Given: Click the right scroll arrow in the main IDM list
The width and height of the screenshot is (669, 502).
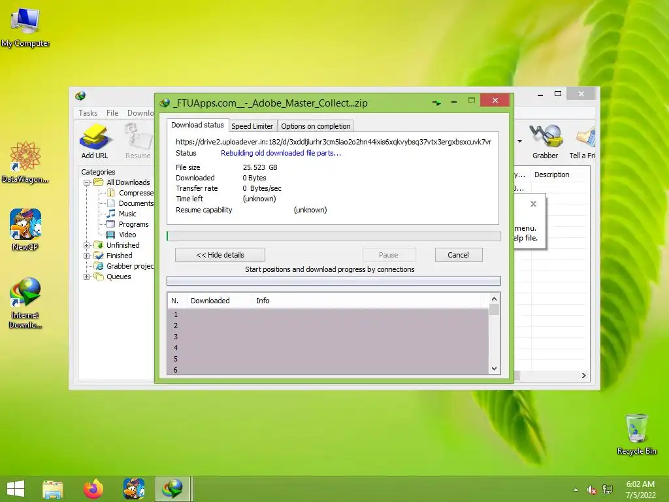Looking at the screenshot, I should pos(583,375).
